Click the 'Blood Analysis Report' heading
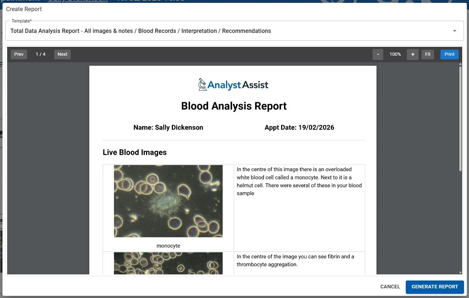The height and width of the screenshot is (298, 469). point(234,106)
